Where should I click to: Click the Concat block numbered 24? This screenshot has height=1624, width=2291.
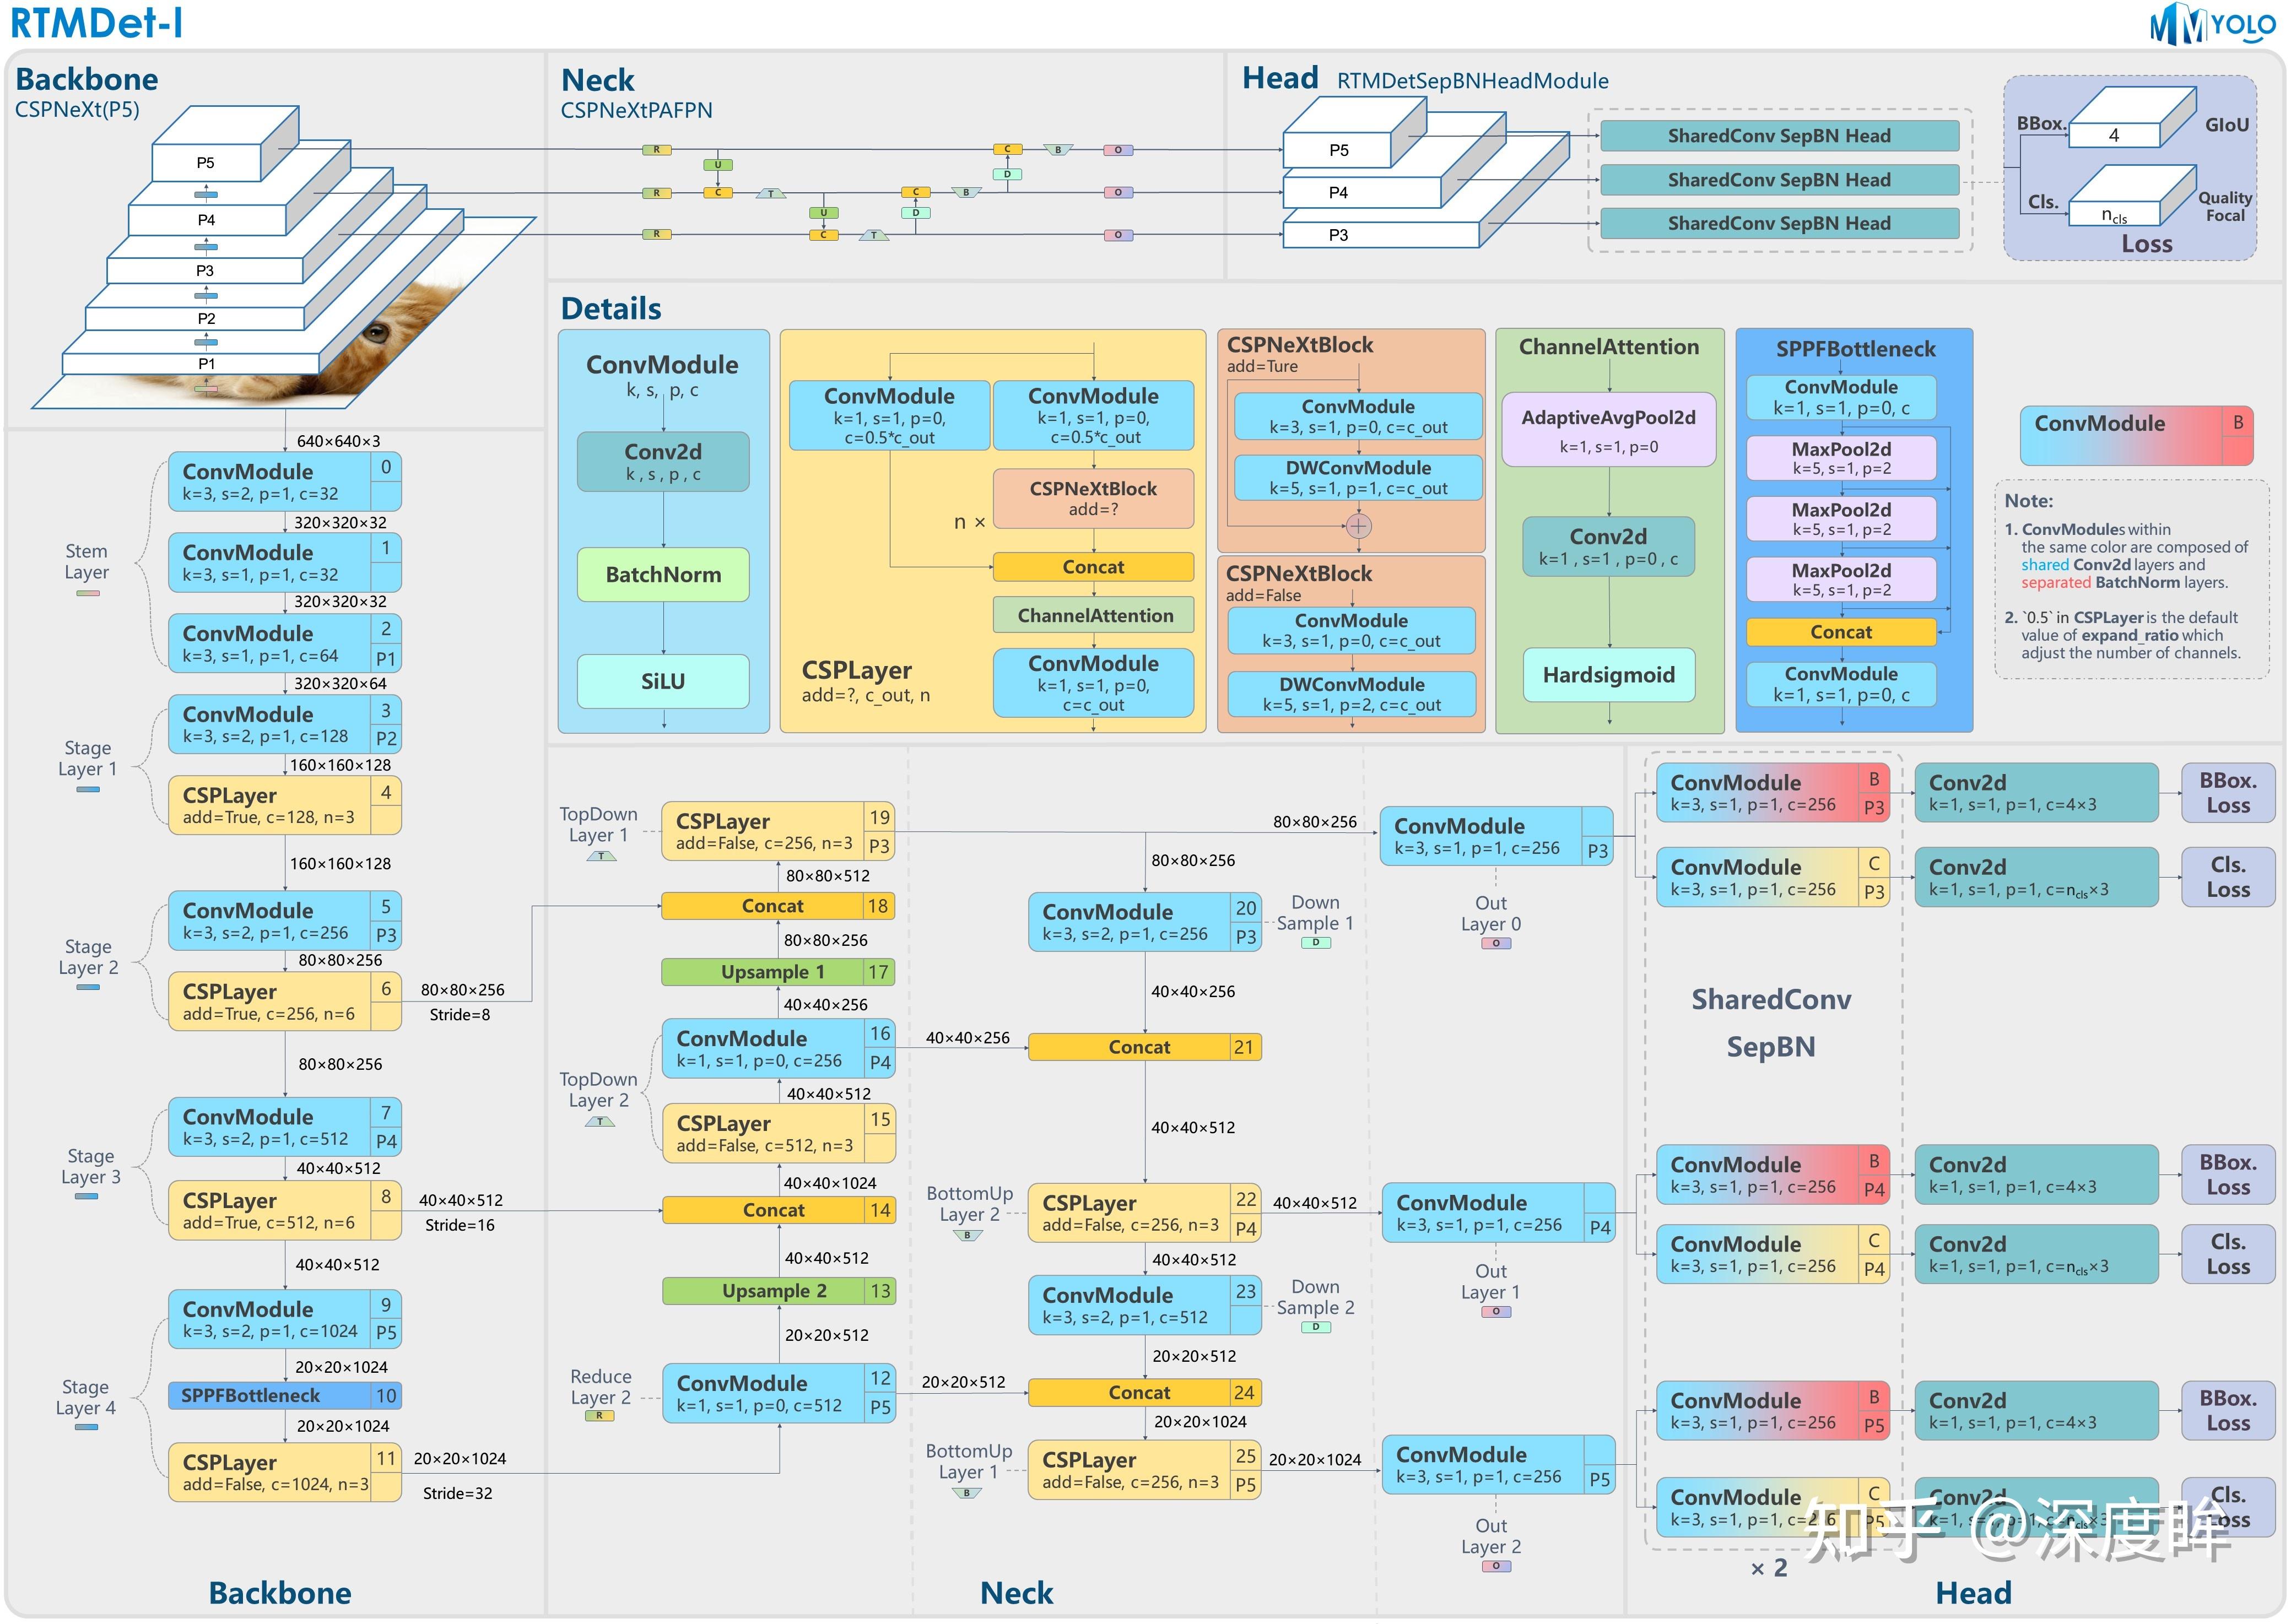[x=1145, y=1392]
